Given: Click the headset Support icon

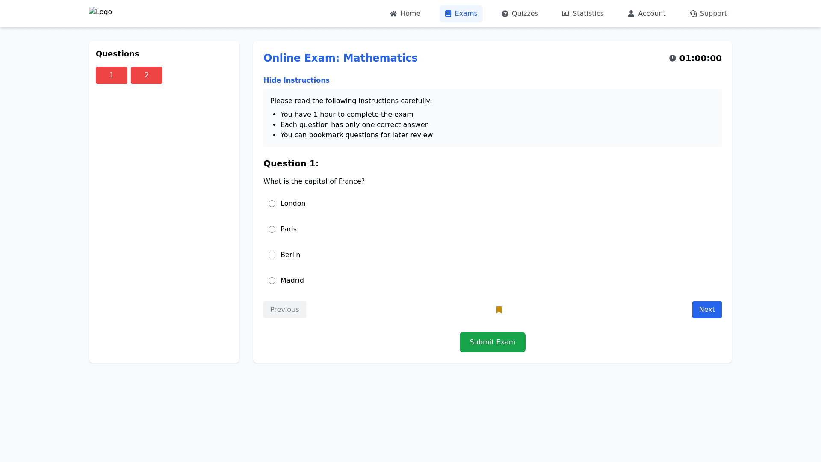Looking at the screenshot, I should coord(693,14).
